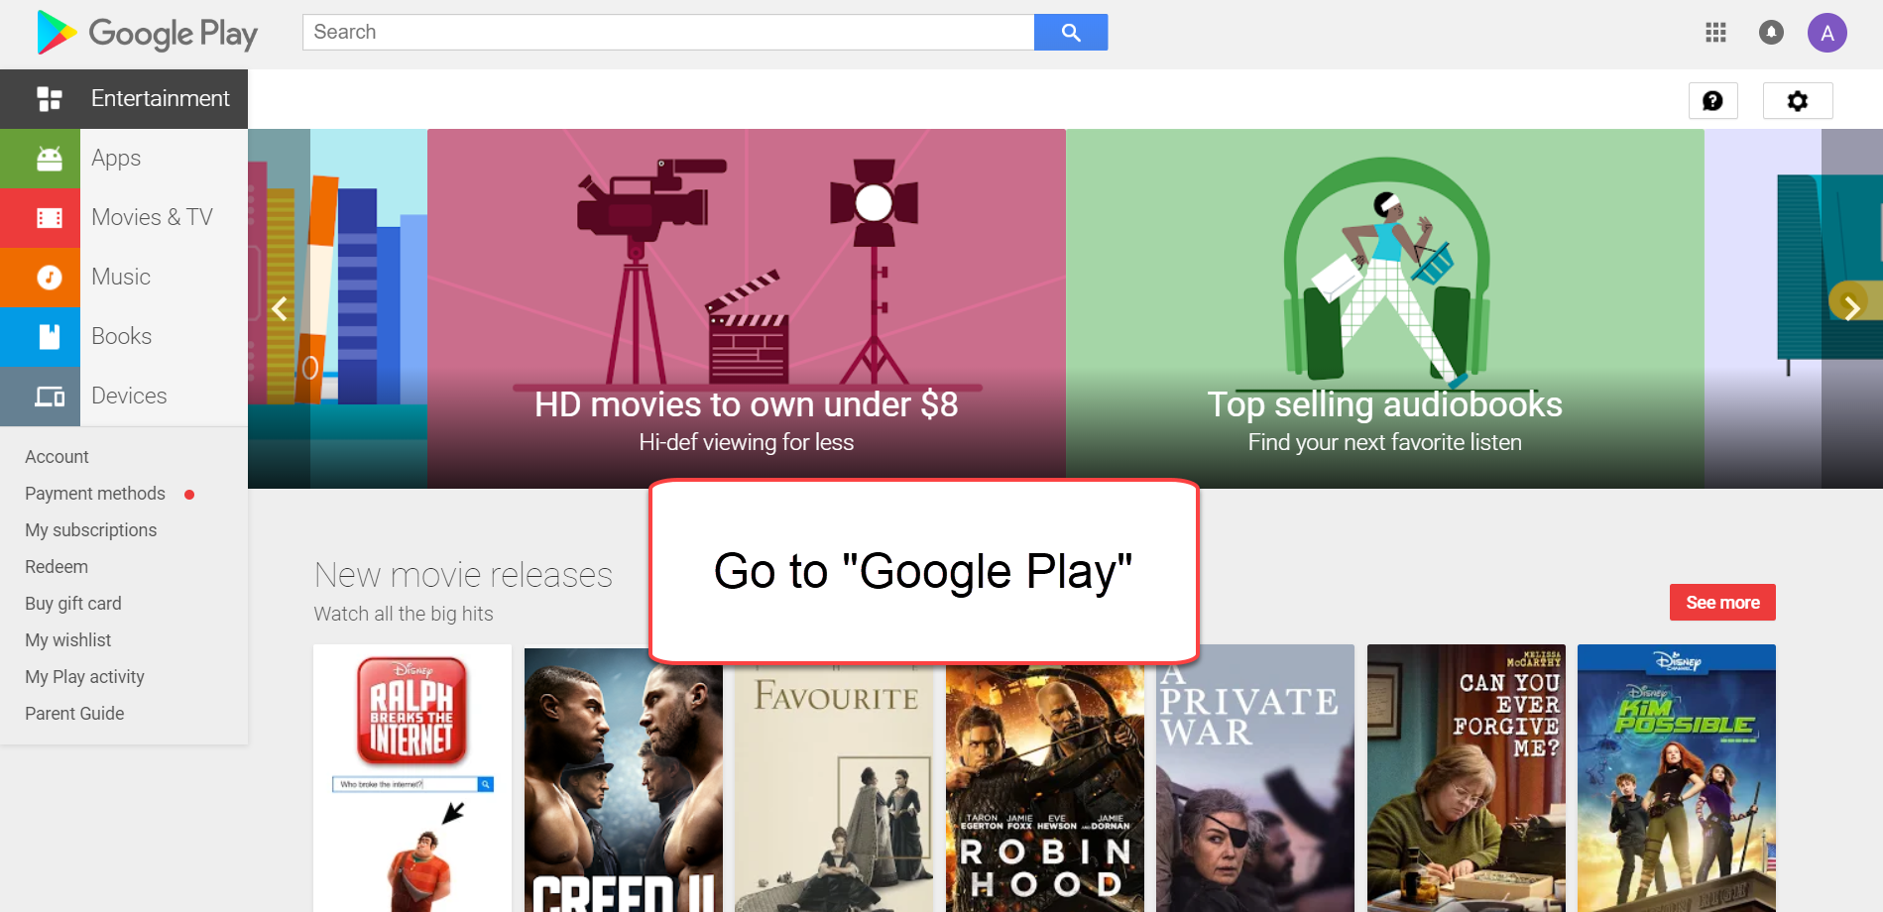The image size is (1883, 912).
Task: Select Movies & TV in sidebar
Action: [x=152, y=218]
